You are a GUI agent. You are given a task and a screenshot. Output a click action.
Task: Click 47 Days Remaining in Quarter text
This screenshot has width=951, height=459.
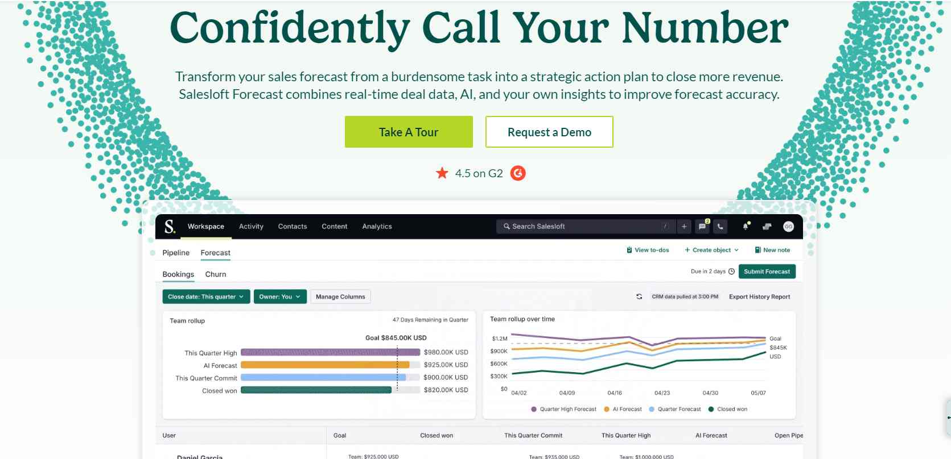[430, 320]
